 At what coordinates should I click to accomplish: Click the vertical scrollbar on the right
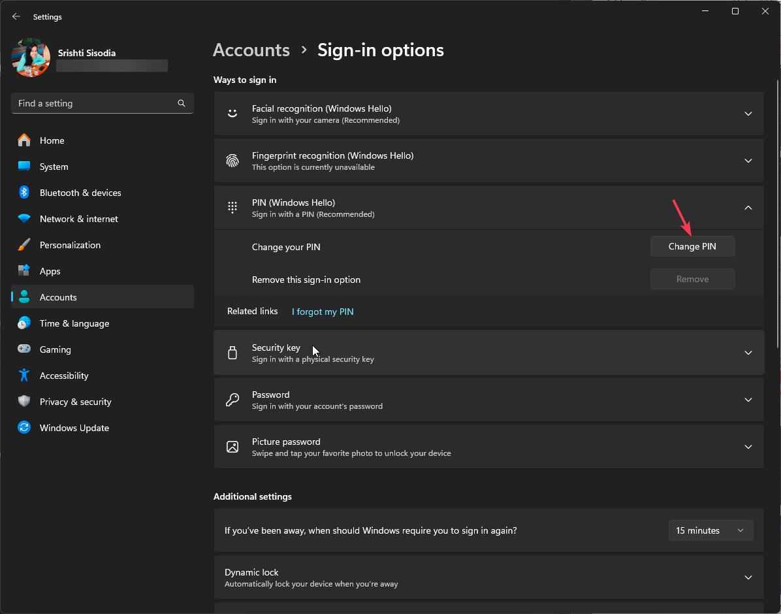pos(778,214)
